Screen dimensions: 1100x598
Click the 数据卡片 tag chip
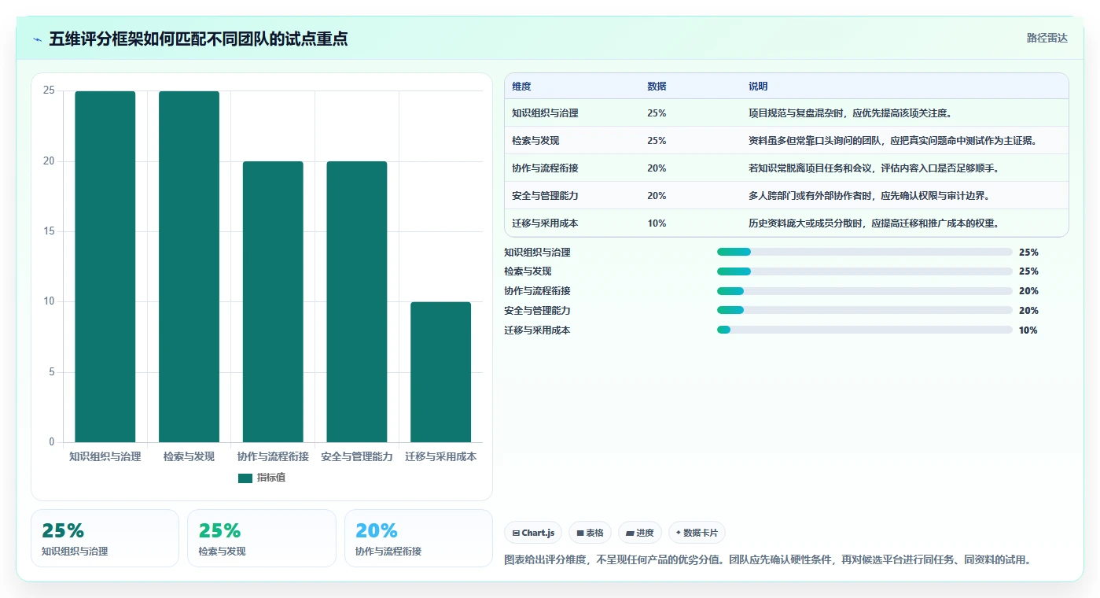(697, 533)
